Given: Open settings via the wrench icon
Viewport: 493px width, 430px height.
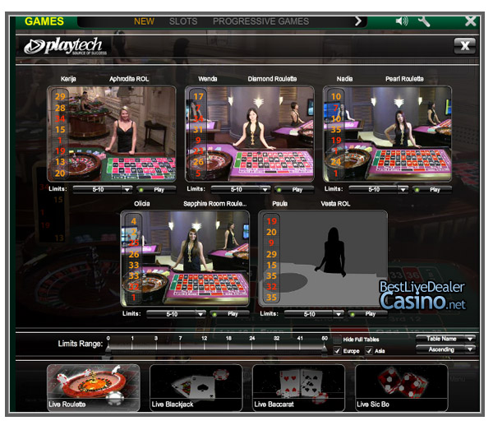Looking at the screenshot, I should pyautogui.click(x=424, y=21).
